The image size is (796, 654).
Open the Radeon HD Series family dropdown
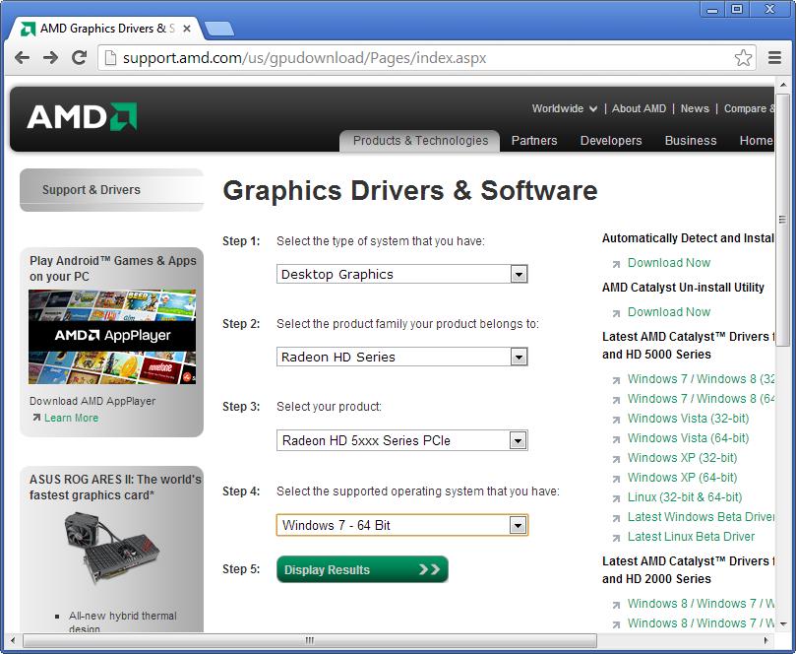tap(402, 357)
